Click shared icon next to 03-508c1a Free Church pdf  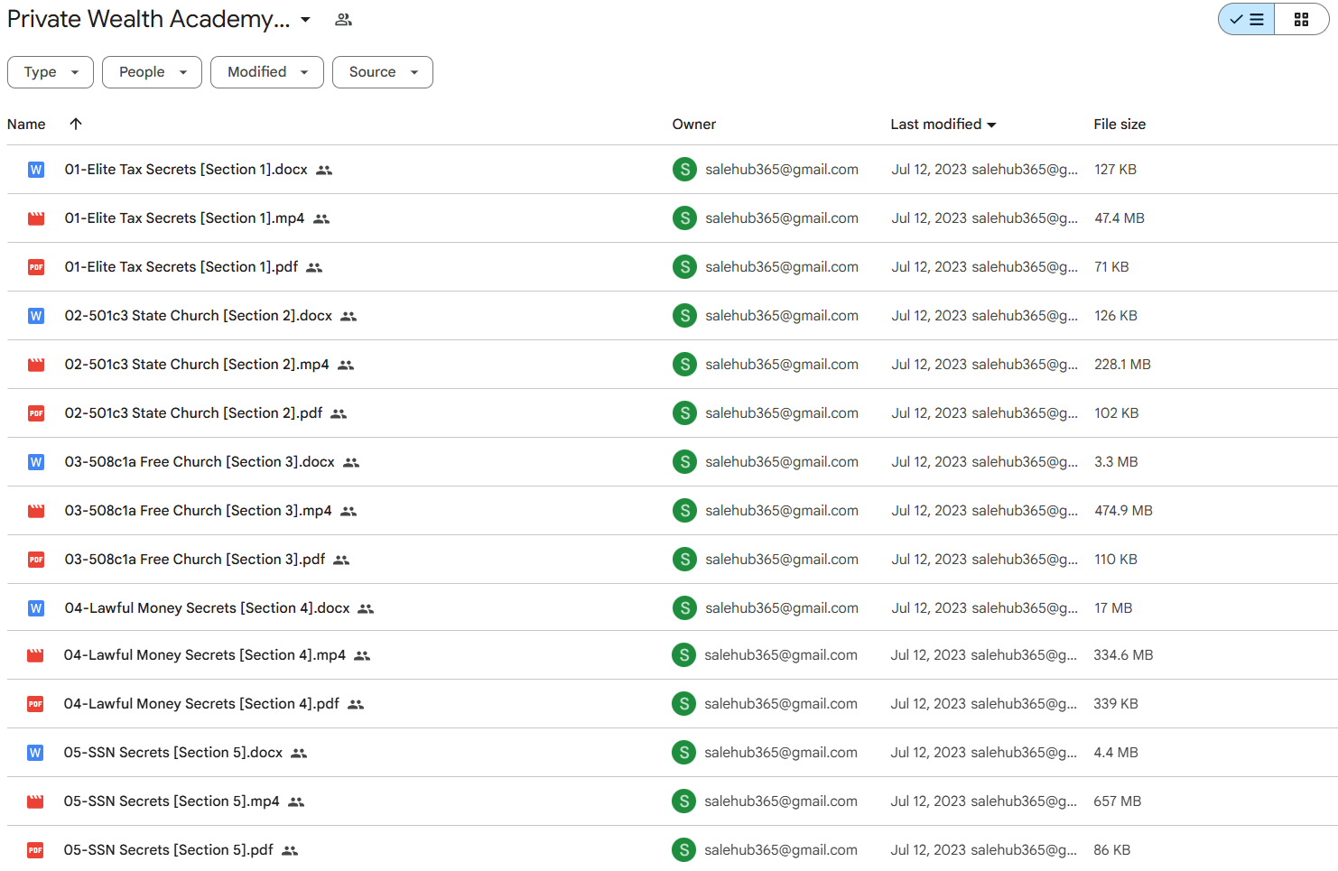[341, 560]
